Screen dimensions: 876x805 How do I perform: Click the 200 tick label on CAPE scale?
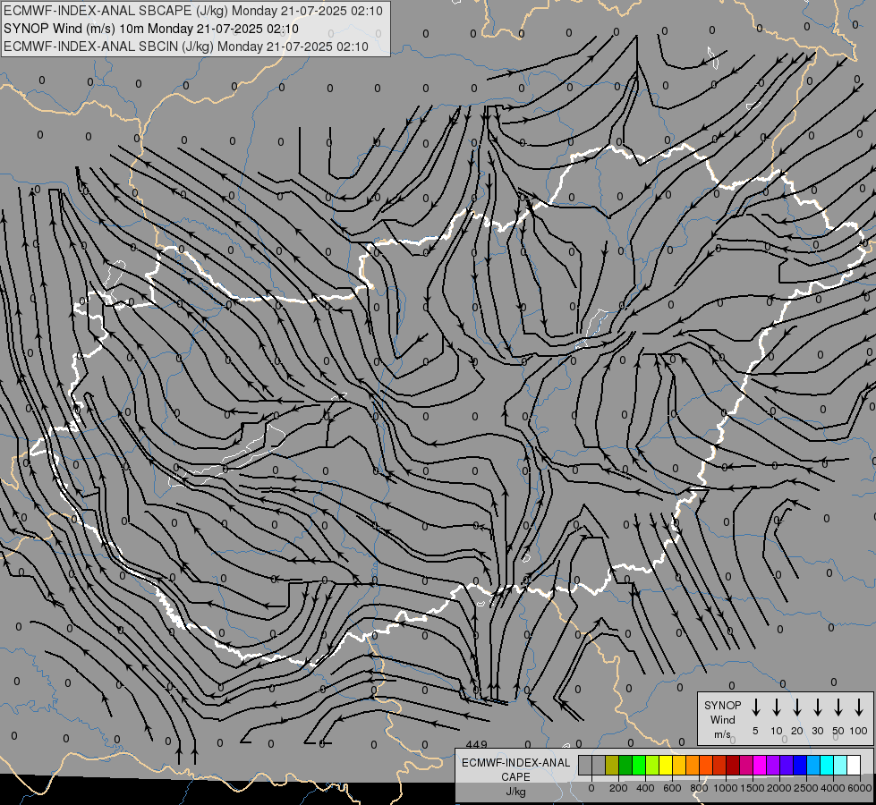point(618,788)
